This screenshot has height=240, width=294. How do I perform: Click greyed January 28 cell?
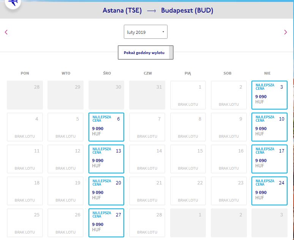[25, 95]
